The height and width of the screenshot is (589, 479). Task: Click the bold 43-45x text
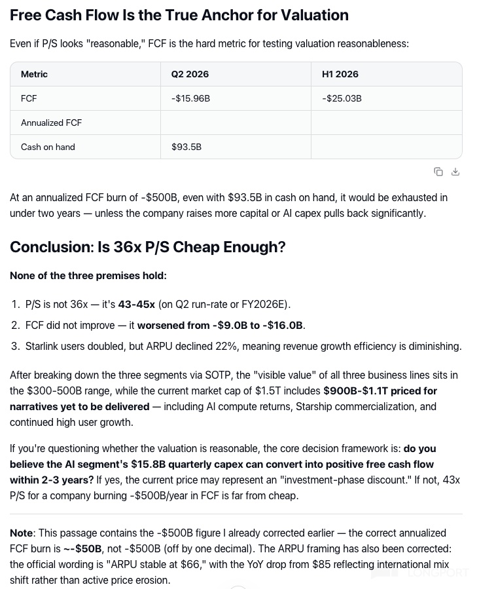point(137,304)
